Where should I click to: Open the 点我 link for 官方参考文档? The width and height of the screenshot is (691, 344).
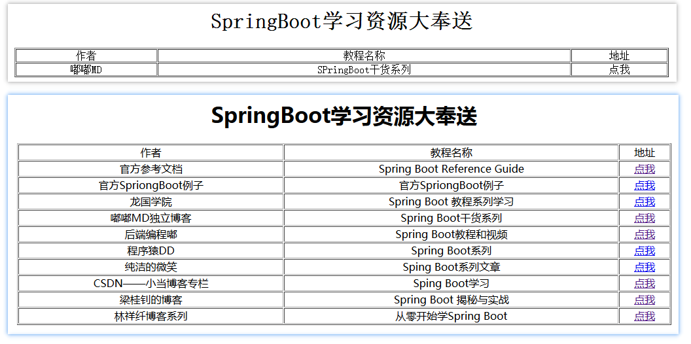[x=645, y=169]
